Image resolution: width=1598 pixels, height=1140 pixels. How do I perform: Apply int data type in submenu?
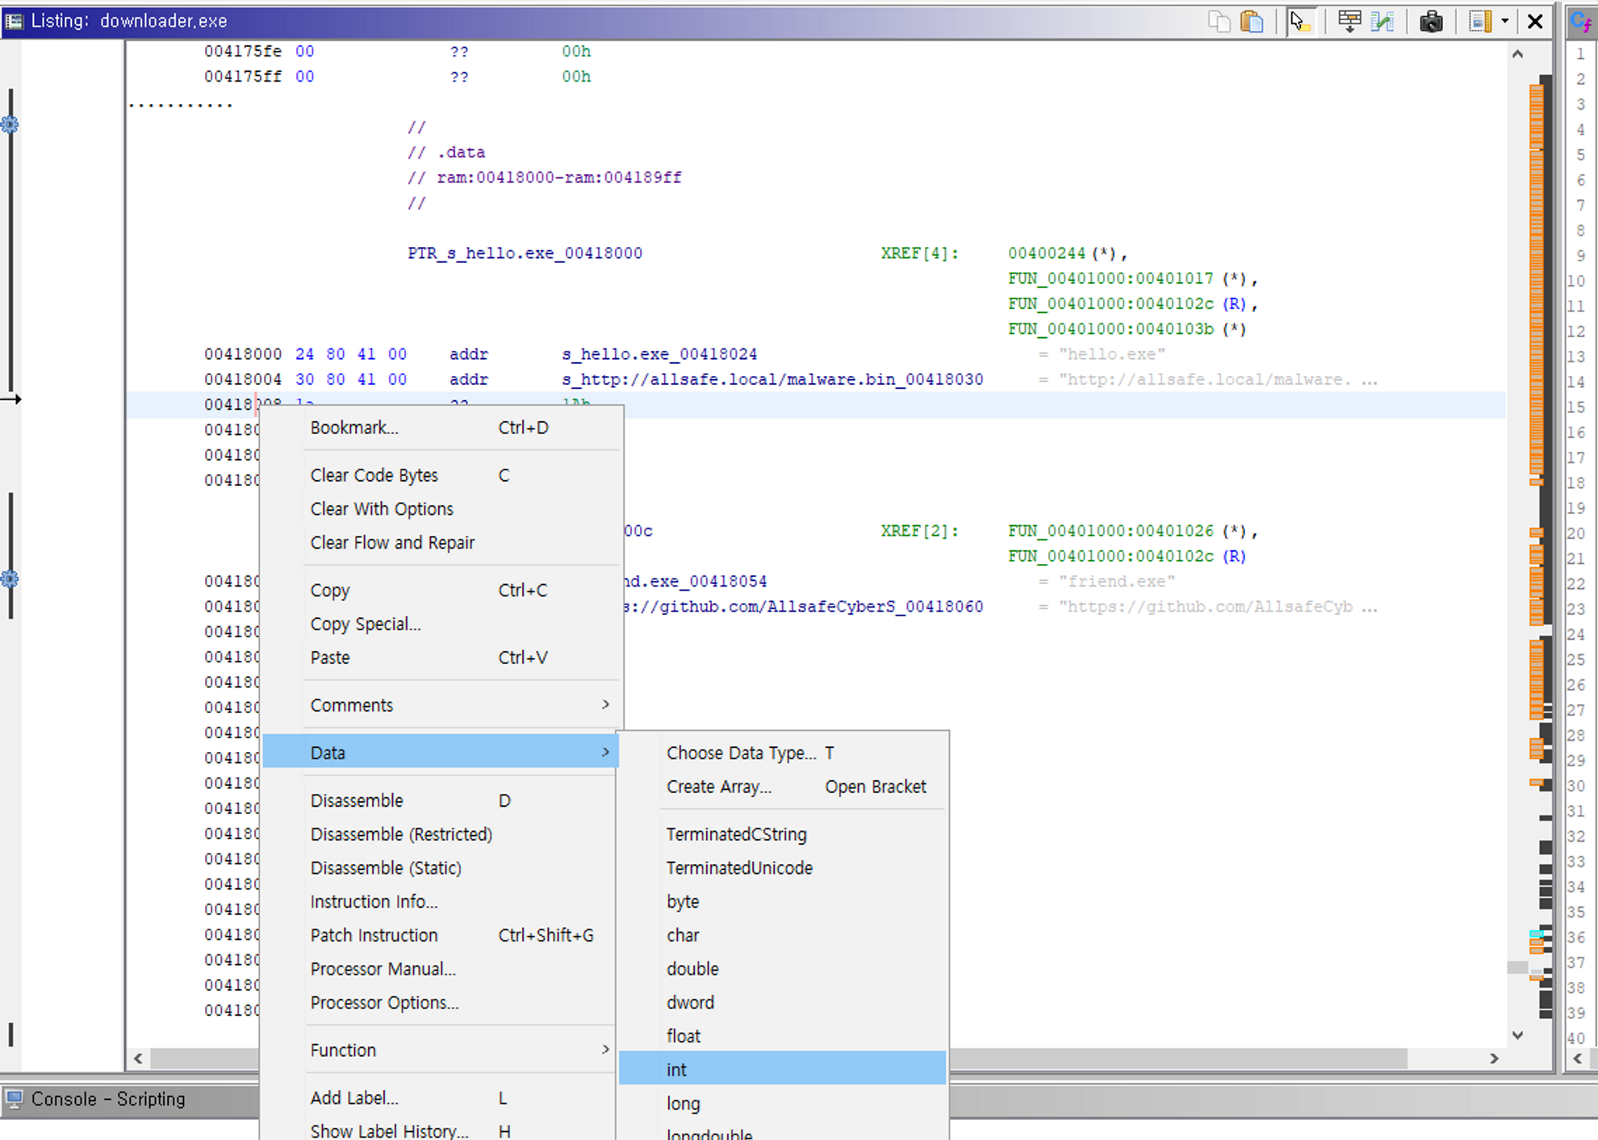782,1070
